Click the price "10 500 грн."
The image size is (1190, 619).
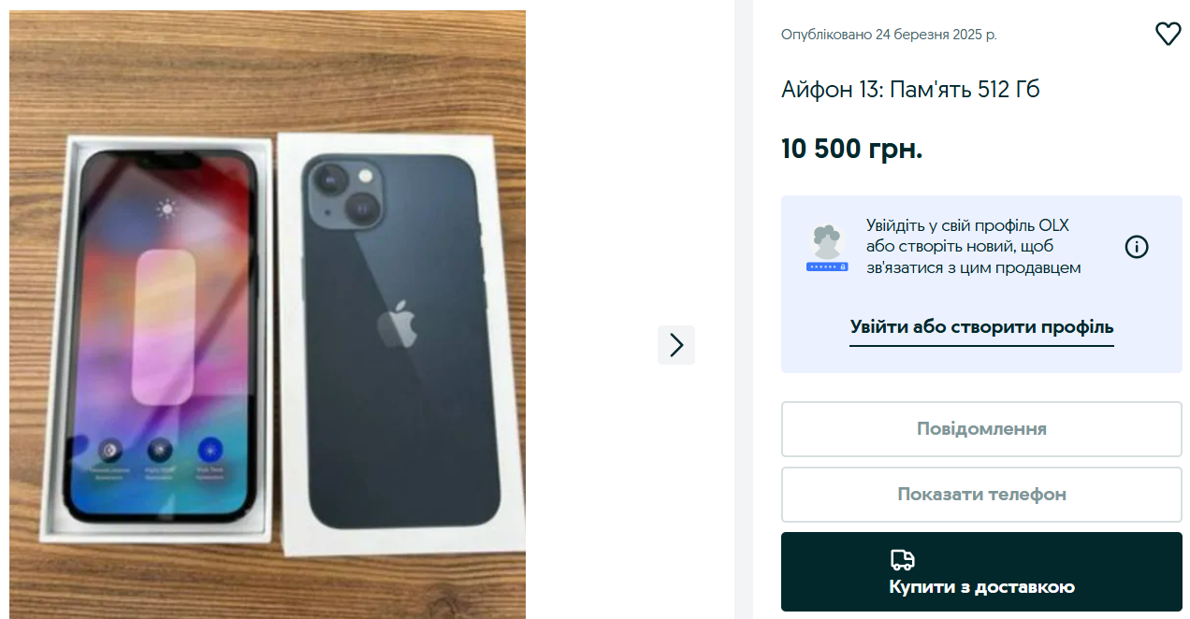coord(851,149)
